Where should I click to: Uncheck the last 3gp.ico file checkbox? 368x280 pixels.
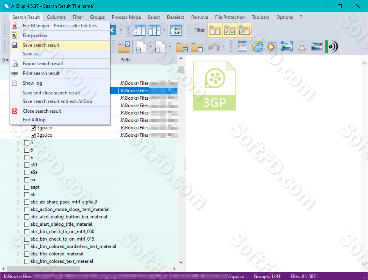point(33,135)
